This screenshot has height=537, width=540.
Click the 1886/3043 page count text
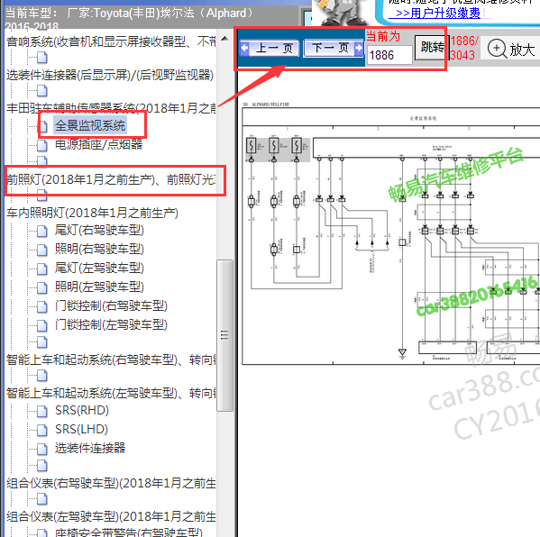(464, 48)
